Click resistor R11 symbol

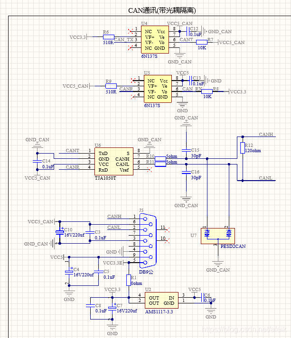point(160,164)
